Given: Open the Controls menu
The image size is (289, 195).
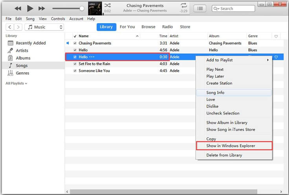Looking at the screenshot, I should 58,19.
